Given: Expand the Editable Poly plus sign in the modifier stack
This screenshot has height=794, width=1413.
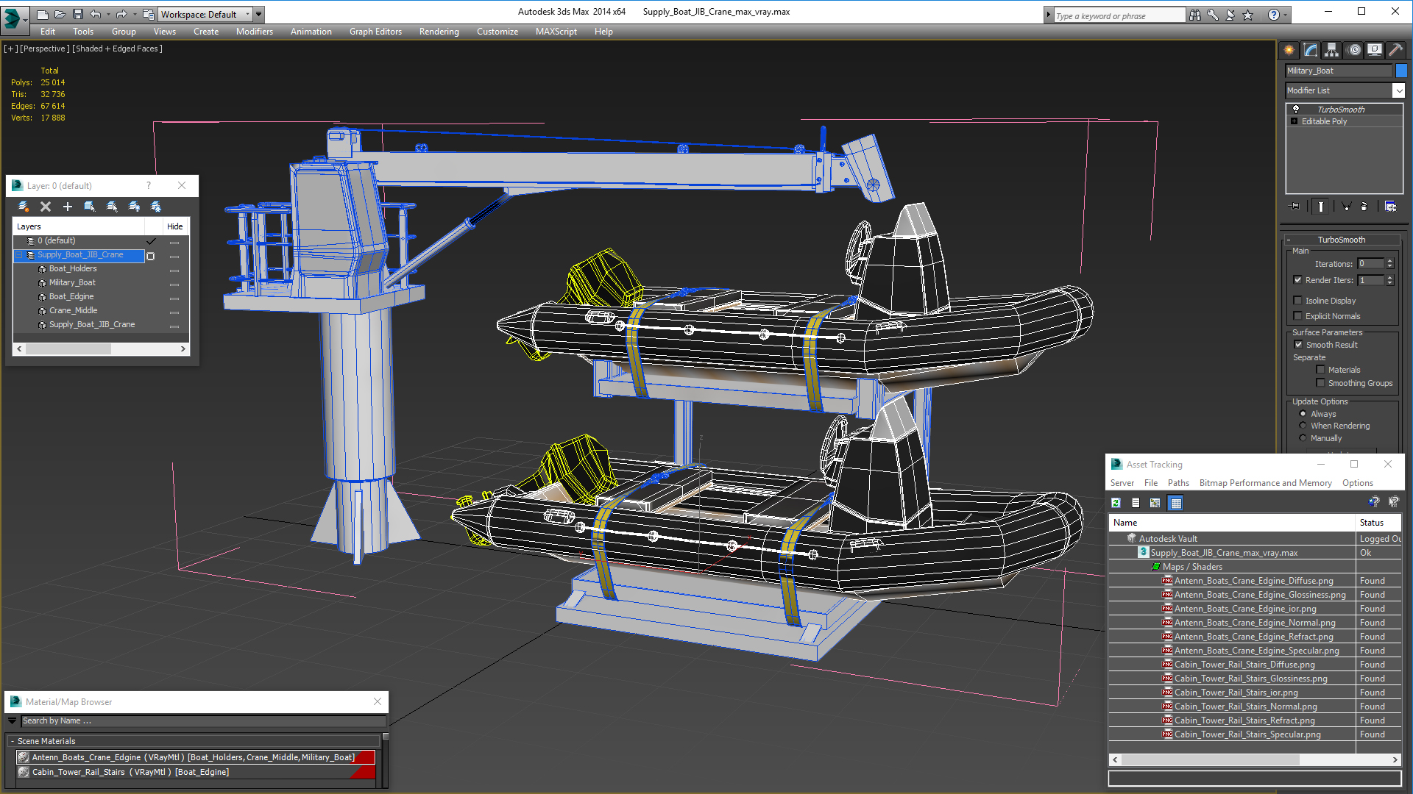Looking at the screenshot, I should coord(1294,121).
